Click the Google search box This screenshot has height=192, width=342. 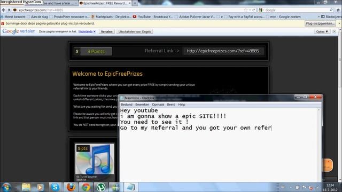tap(297, 10)
